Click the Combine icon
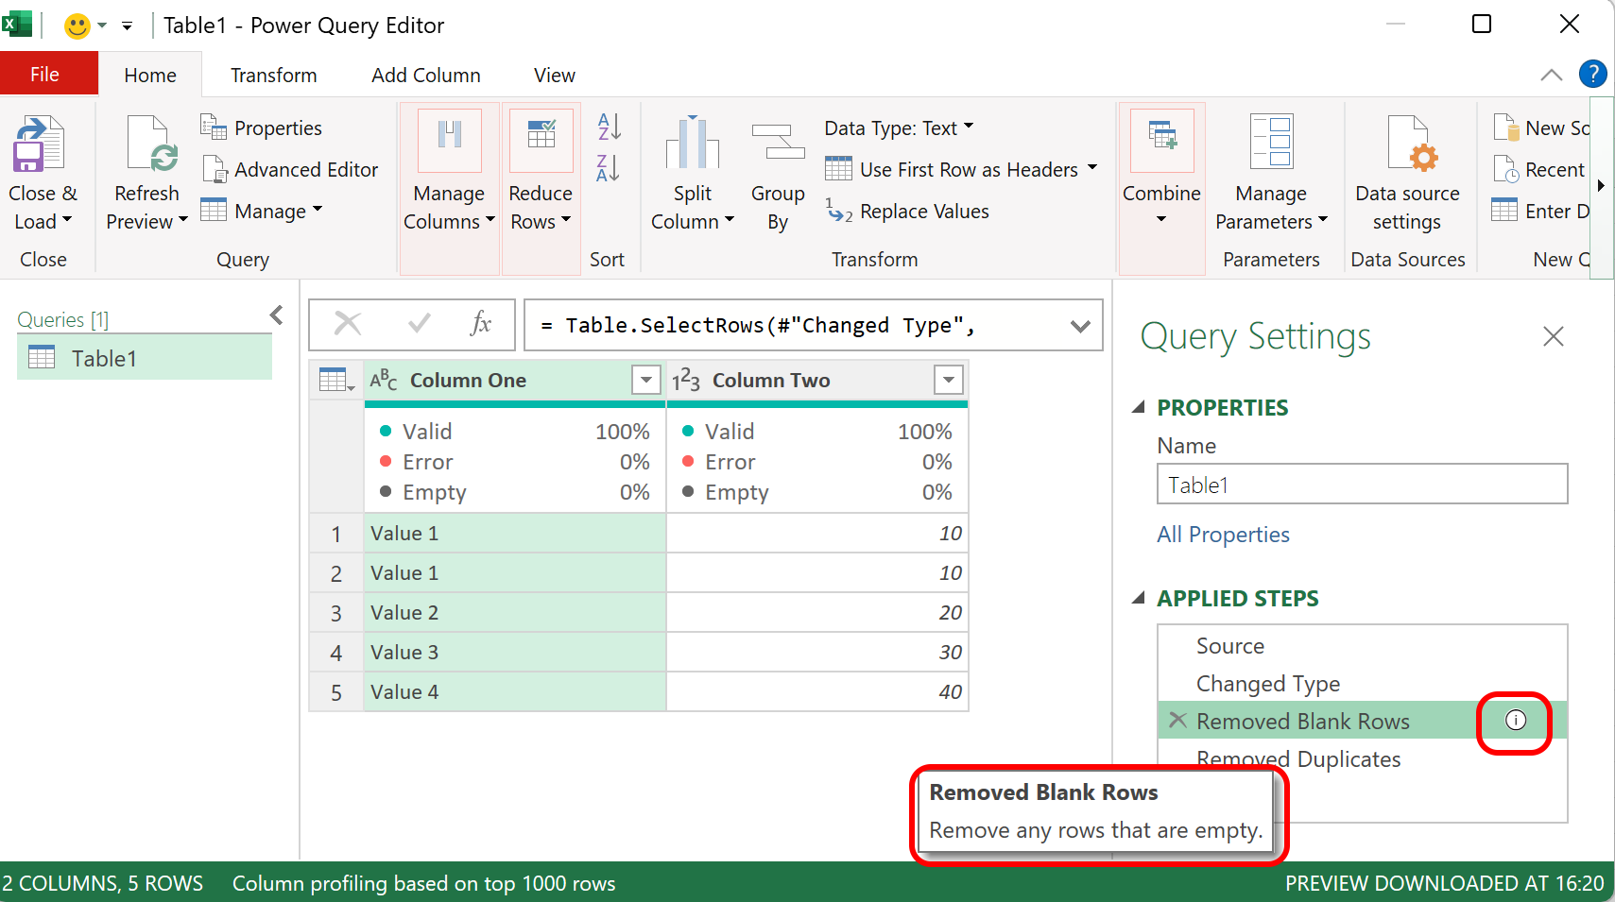1615x902 pixels. pyautogui.click(x=1161, y=140)
